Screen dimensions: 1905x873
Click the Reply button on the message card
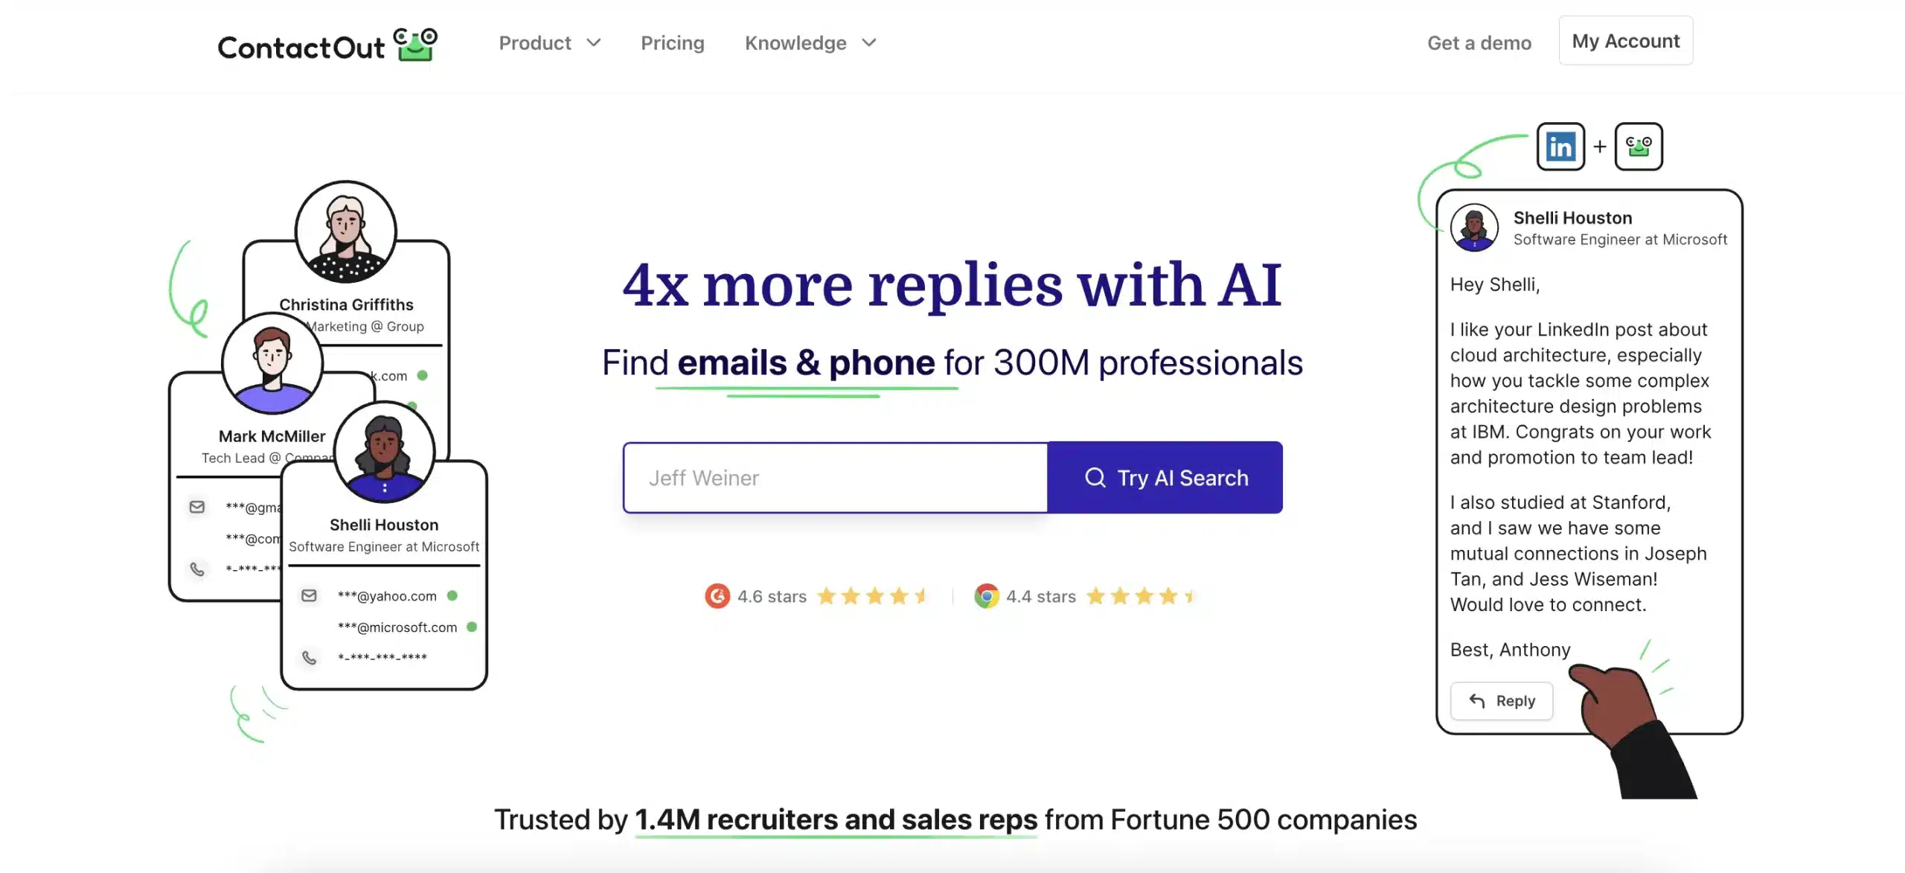point(1502,701)
